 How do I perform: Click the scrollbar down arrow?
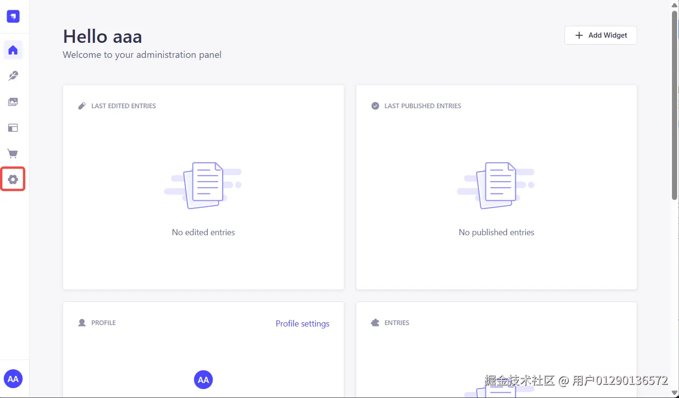(x=675, y=393)
